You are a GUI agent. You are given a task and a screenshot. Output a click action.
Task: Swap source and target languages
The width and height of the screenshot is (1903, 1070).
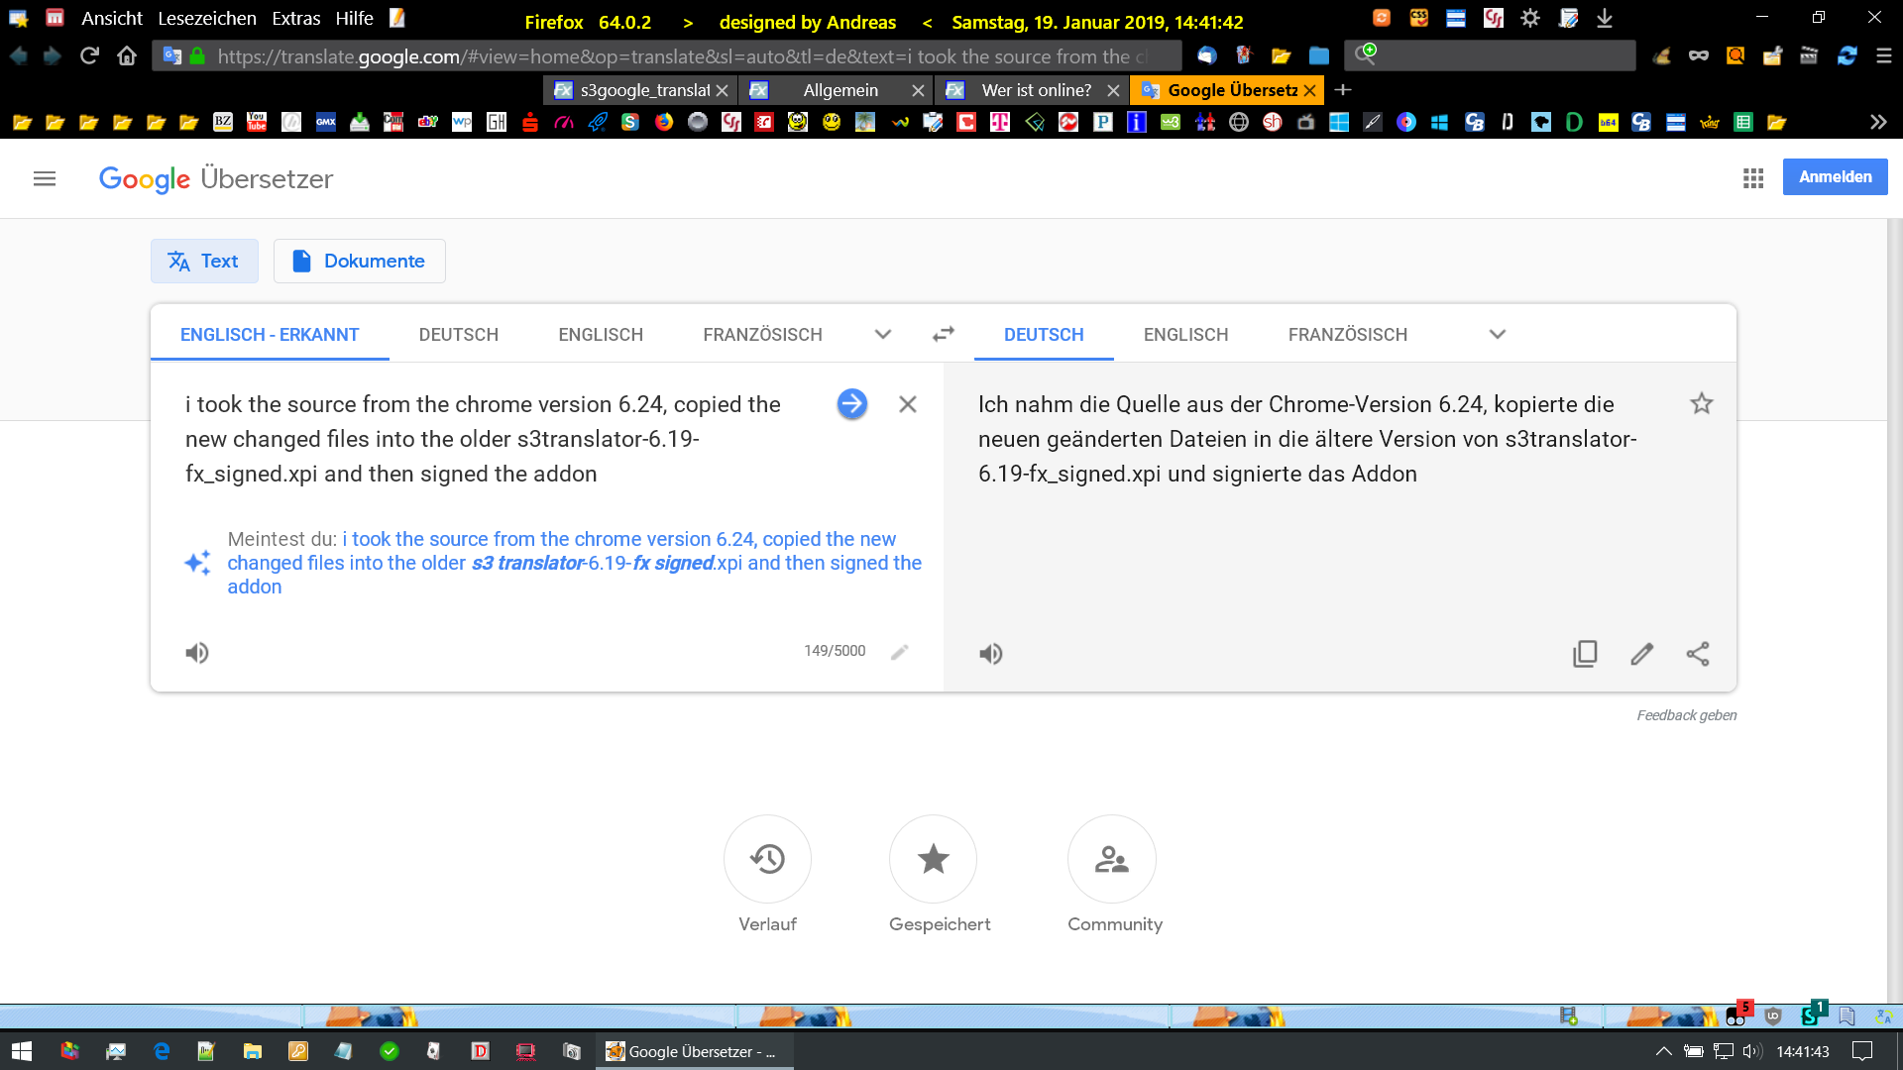(x=943, y=334)
